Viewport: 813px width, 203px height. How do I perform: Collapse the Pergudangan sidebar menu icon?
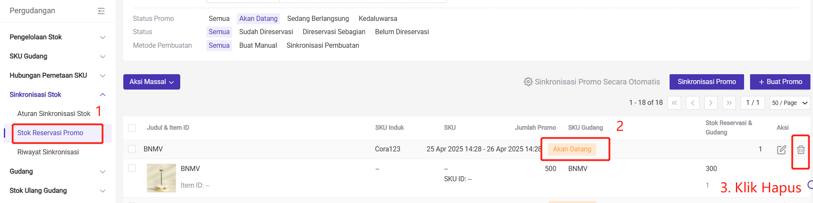coord(101,11)
